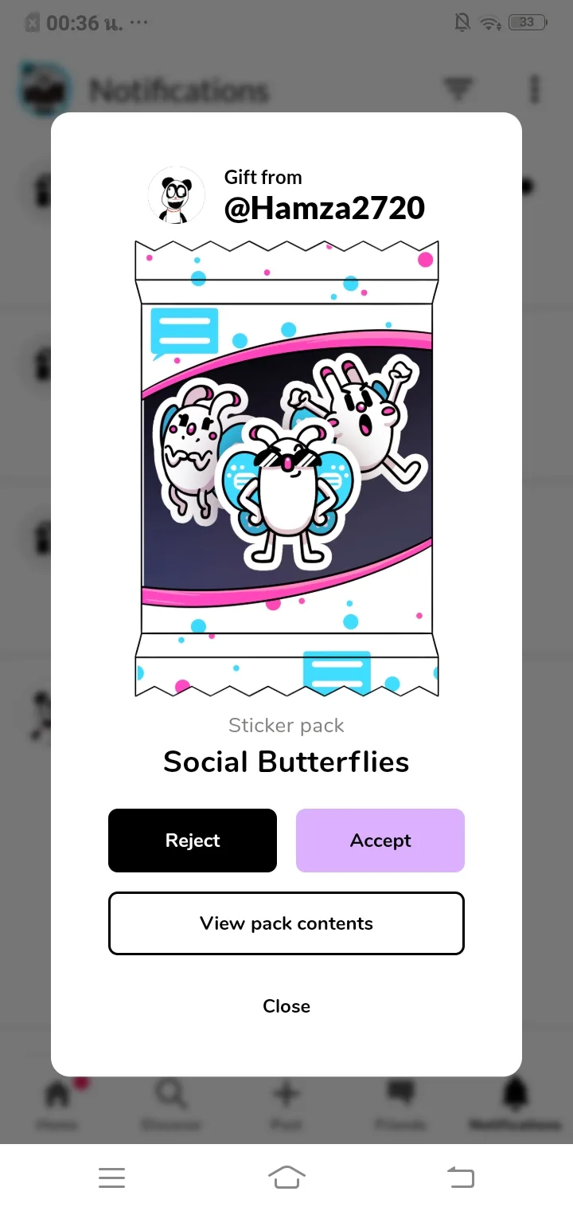Close the gift dialog
This screenshot has width=573, height=1211.
[x=286, y=1006]
